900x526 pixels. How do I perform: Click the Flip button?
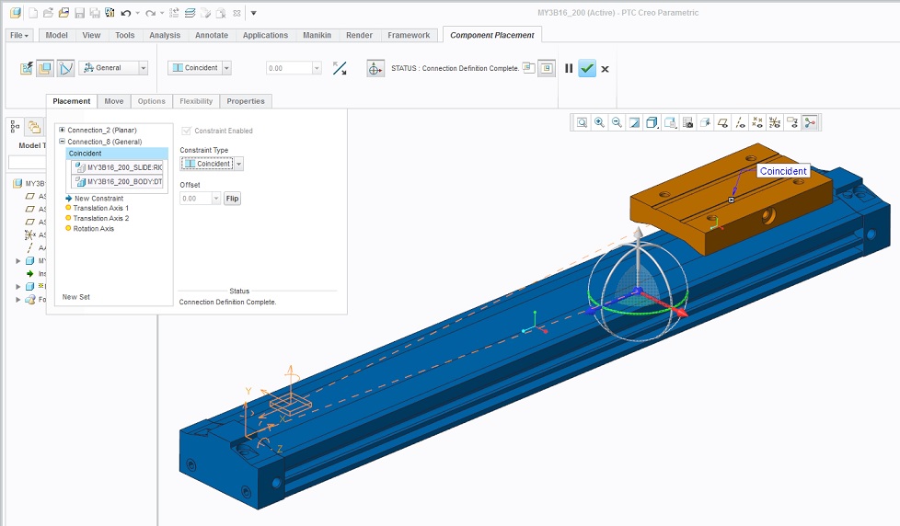tap(232, 199)
